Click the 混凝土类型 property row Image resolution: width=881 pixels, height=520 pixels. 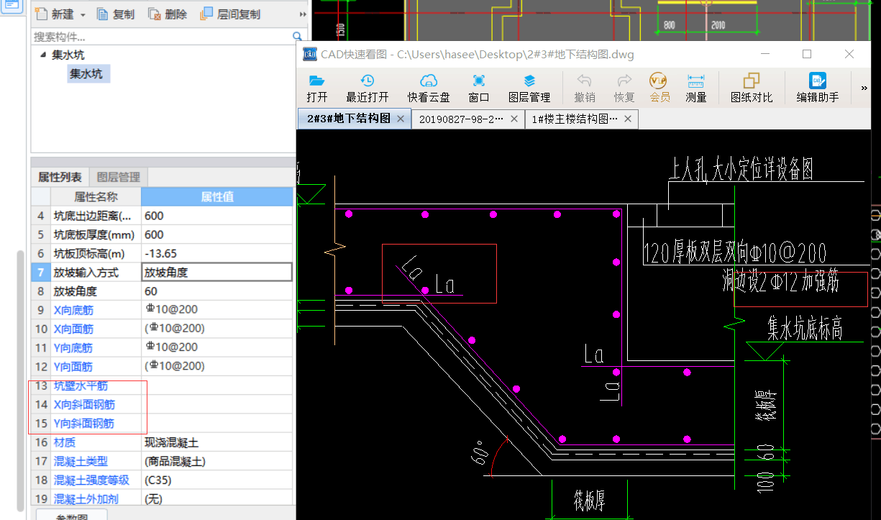[x=162, y=461]
